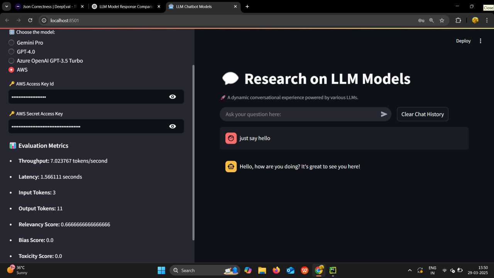
Task: Click the Evaluation Metrics heading
Action: tap(43, 146)
